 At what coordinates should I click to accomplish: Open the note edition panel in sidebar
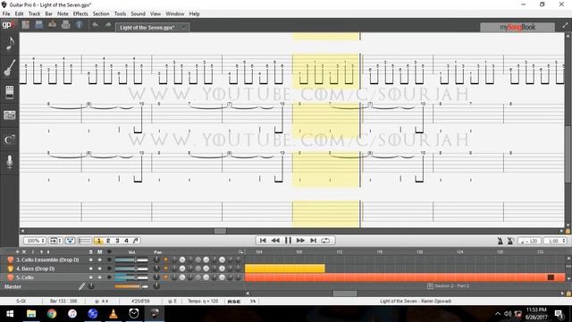pyautogui.click(x=10, y=44)
